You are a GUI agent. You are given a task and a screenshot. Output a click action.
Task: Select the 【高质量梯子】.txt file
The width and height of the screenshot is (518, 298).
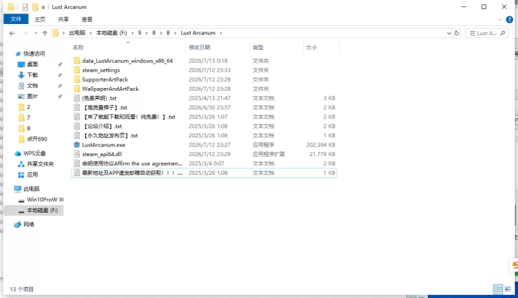pyautogui.click(x=104, y=108)
